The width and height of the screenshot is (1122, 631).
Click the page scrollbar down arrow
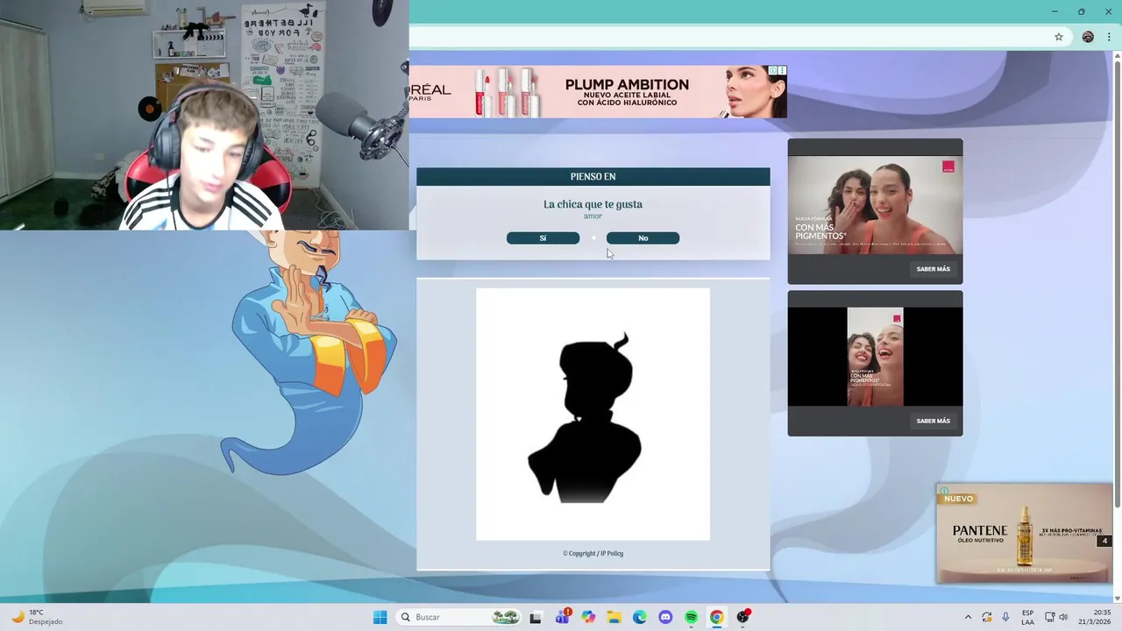click(1117, 598)
